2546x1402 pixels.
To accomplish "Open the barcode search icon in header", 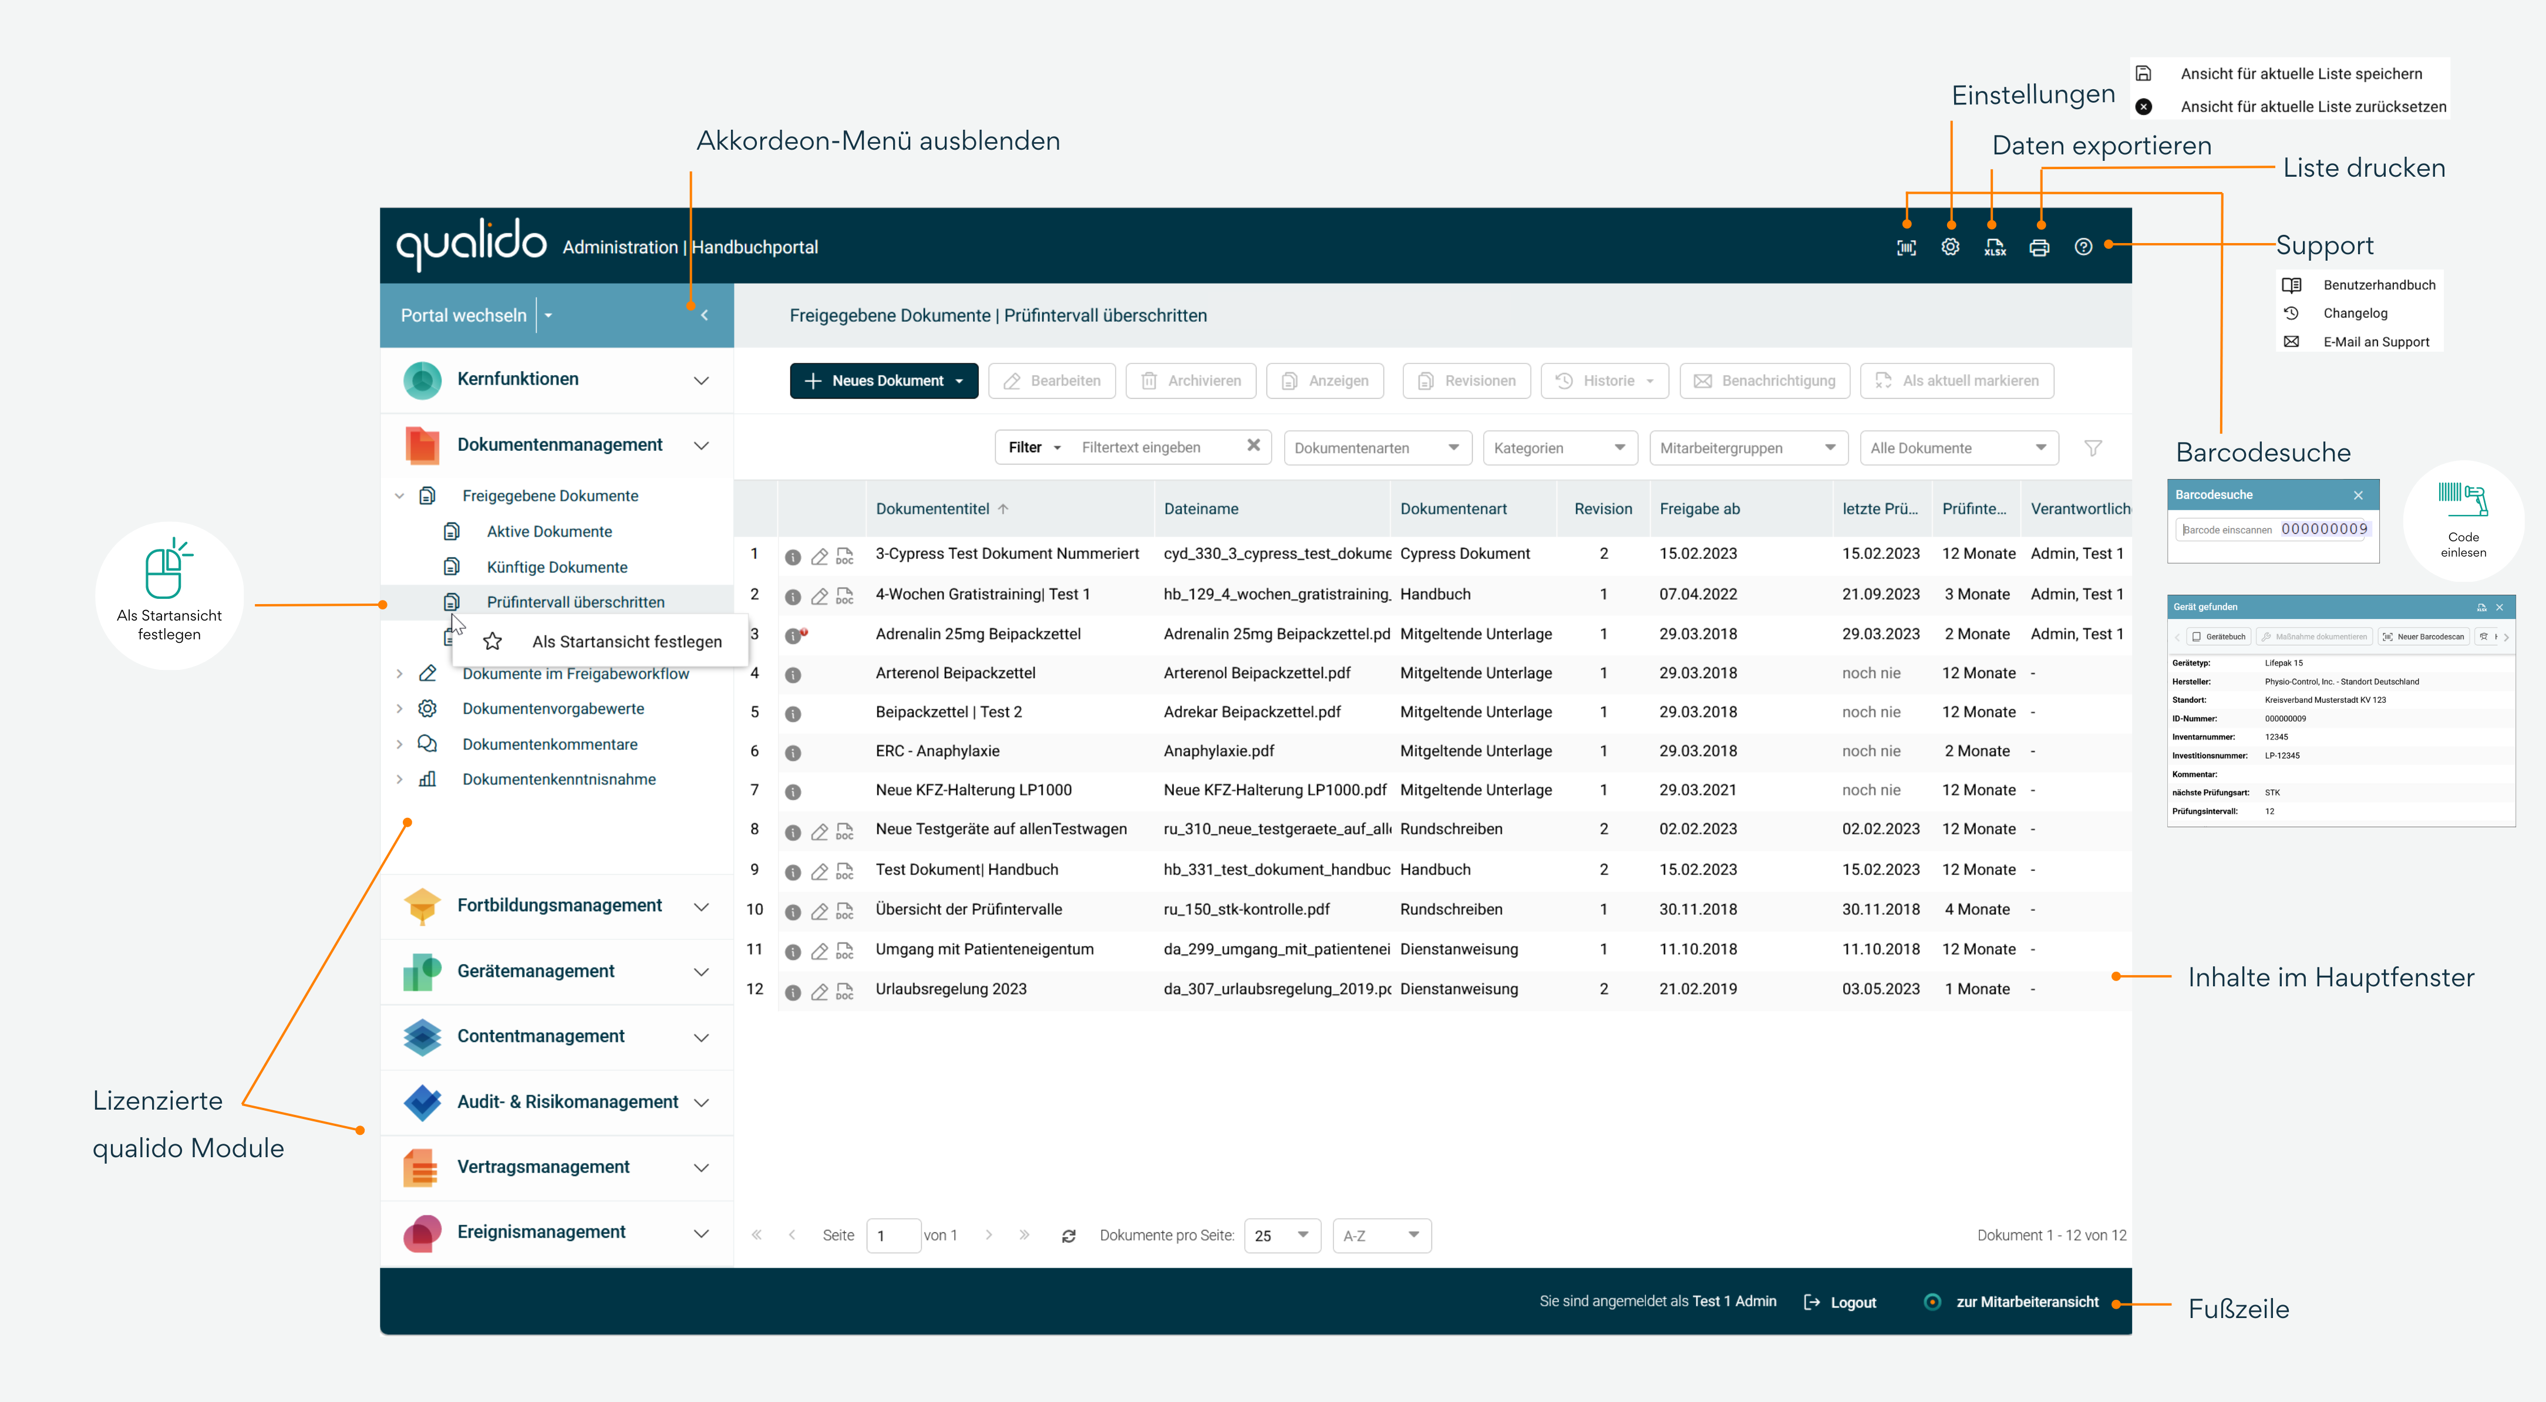I will (1907, 248).
